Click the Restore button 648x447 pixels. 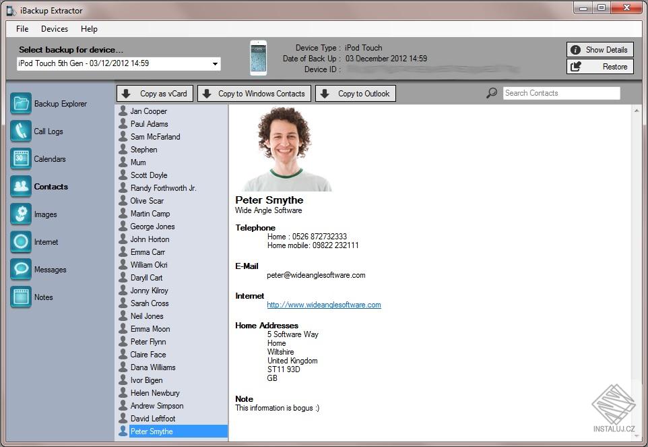point(599,66)
